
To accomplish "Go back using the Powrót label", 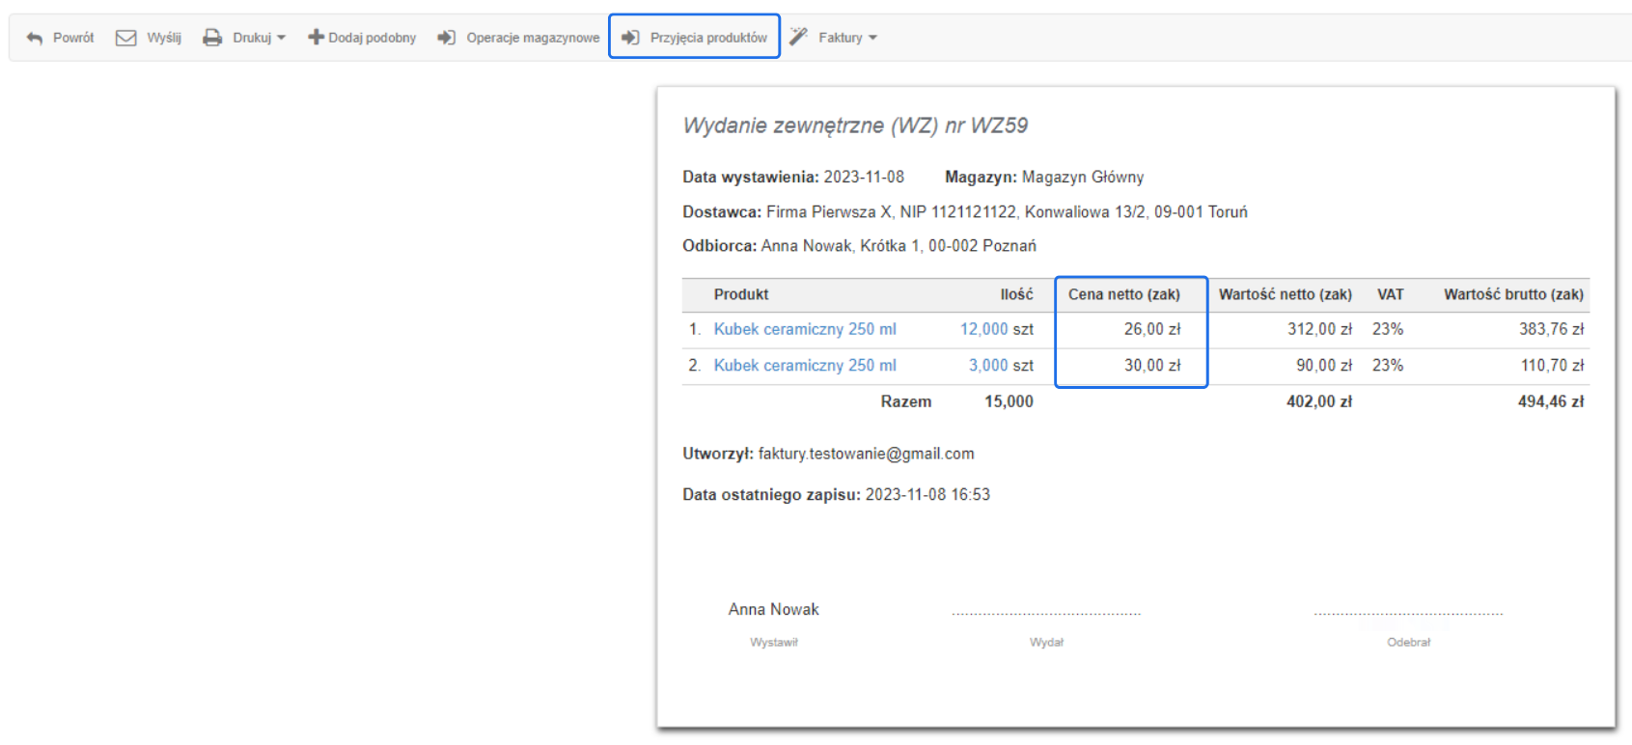I will click(73, 38).
